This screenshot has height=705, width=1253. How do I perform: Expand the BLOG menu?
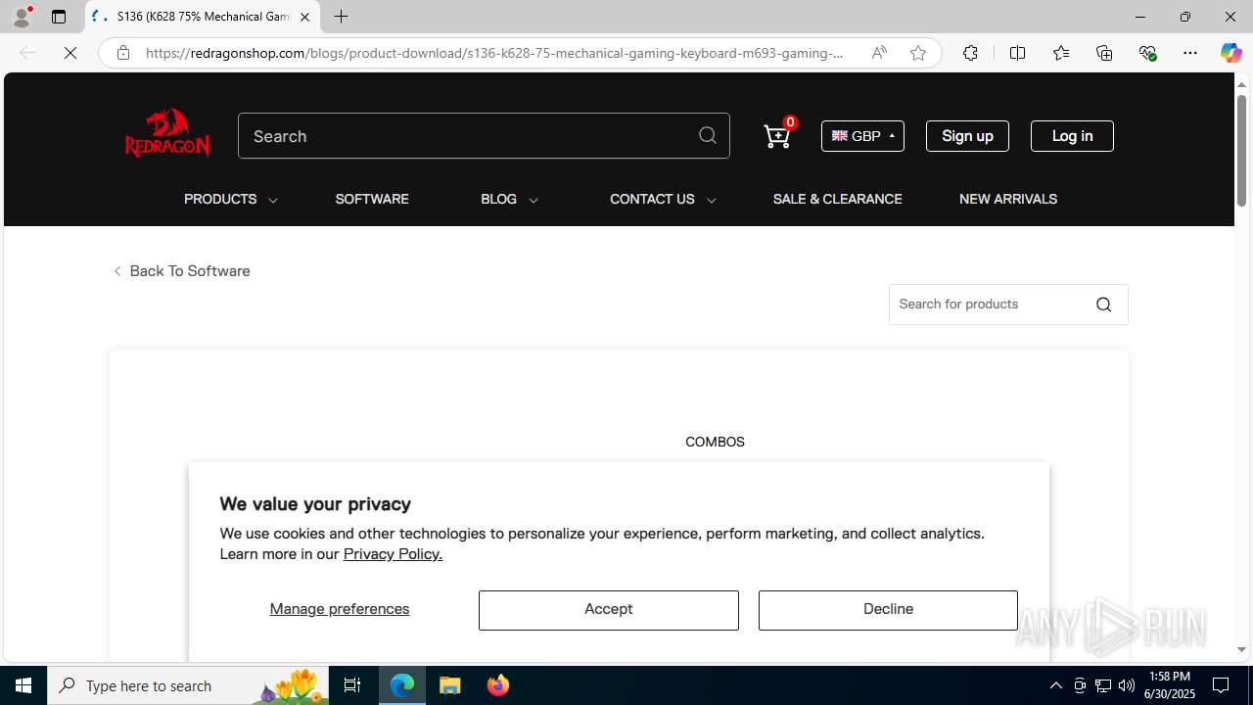click(509, 199)
